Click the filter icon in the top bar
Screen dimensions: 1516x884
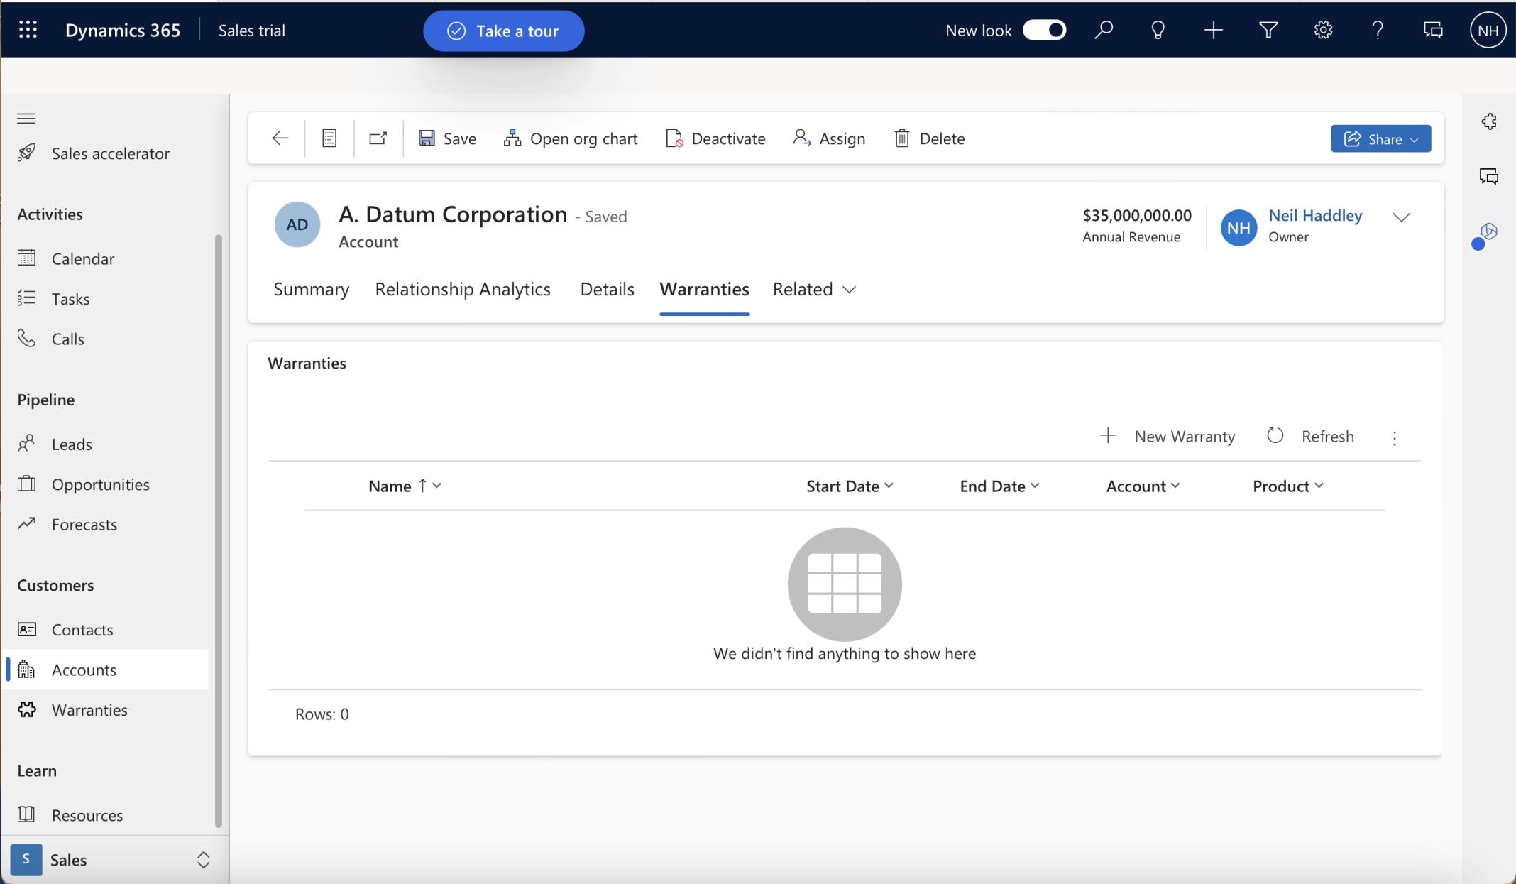click(1268, 29)
